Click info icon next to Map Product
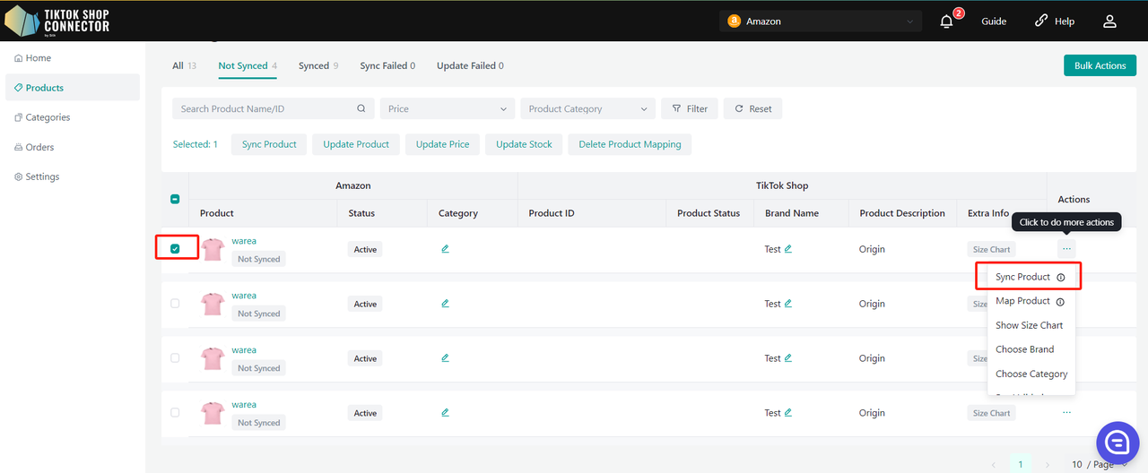This screenshot has width=1148, height=473. pyautogui.click(x=1060, y=302)
